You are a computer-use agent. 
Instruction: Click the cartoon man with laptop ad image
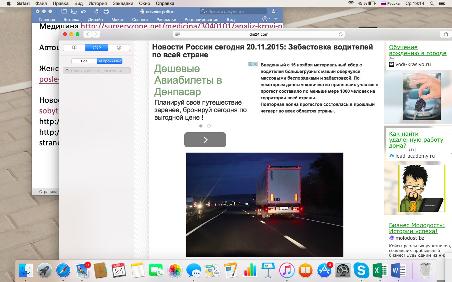pyautogui.click(x=422, y=188)
